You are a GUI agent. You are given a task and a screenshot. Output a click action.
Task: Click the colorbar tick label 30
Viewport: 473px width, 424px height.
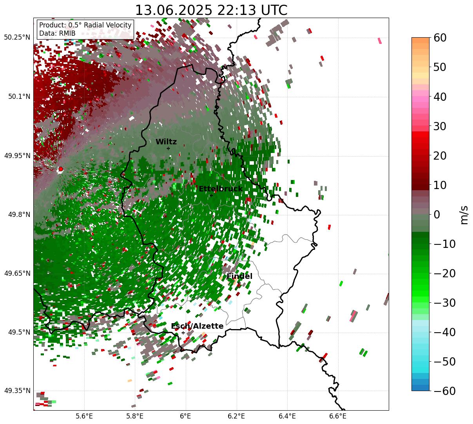tap(440, 126)
